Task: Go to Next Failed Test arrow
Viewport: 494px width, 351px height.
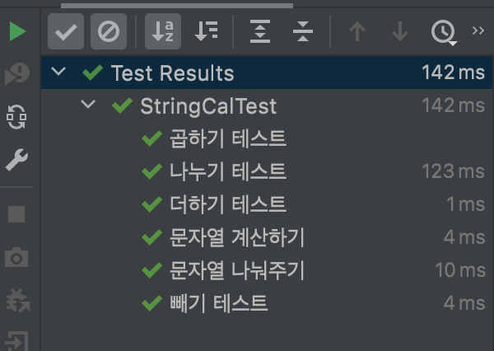Action: (x=400, y=31)
